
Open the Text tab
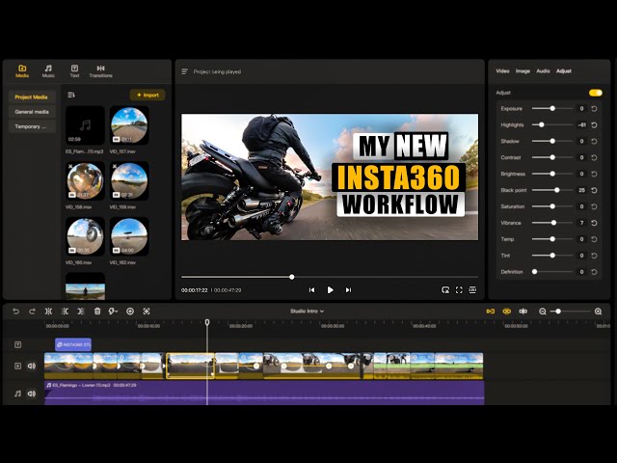pos(74,71)
